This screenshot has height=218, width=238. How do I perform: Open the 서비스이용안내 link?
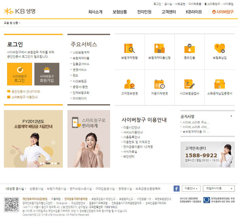click(x=133, y=132)
